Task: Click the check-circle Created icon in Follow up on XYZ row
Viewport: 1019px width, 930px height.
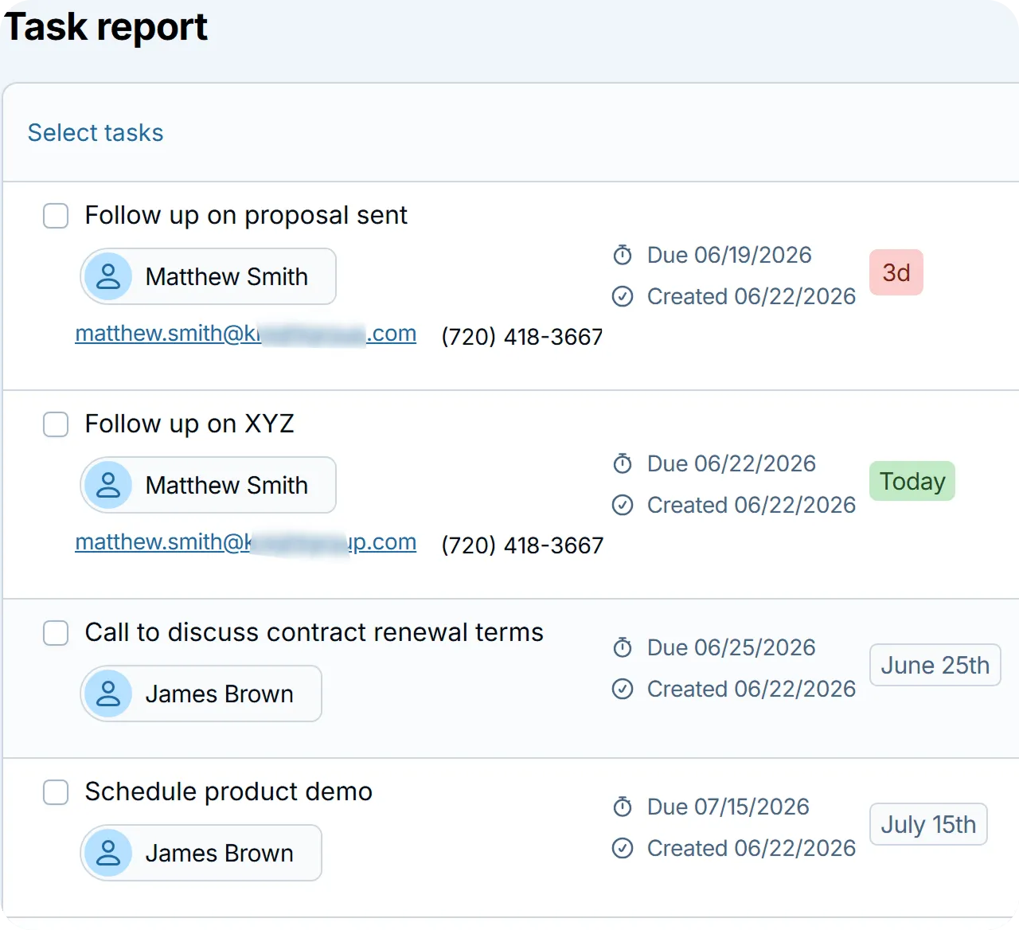Action: pos(623,505)
